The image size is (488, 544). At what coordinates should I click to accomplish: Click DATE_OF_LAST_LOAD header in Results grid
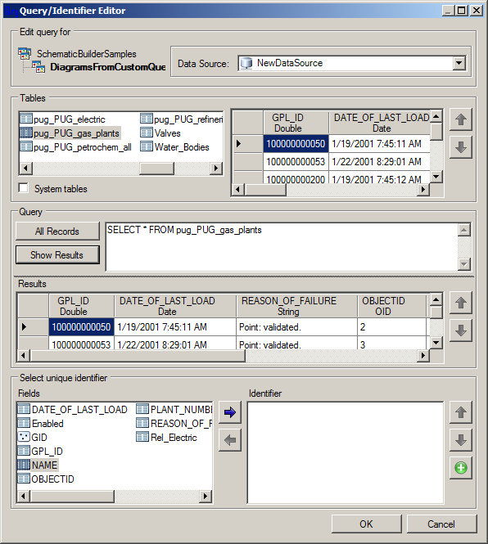pos(174,306)
